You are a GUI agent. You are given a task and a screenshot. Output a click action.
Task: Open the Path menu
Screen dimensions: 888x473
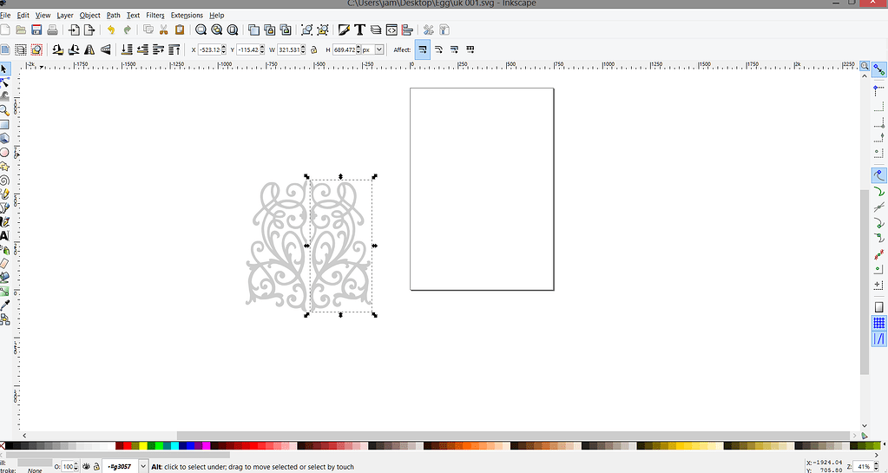tap(113, 16)
